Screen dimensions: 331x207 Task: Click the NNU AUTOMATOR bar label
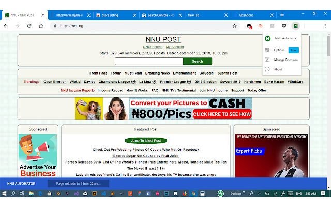(x=21, y=184)
